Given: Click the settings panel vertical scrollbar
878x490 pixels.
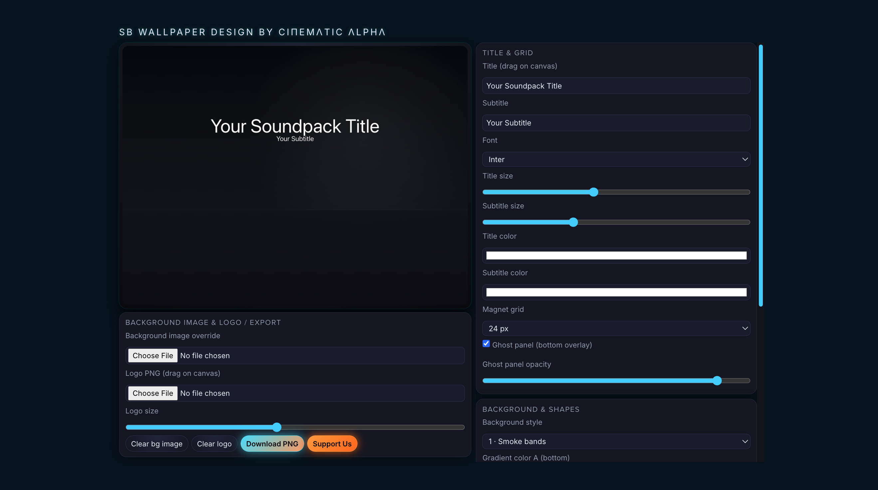Looking at the screenshot, I should [761, 176].
